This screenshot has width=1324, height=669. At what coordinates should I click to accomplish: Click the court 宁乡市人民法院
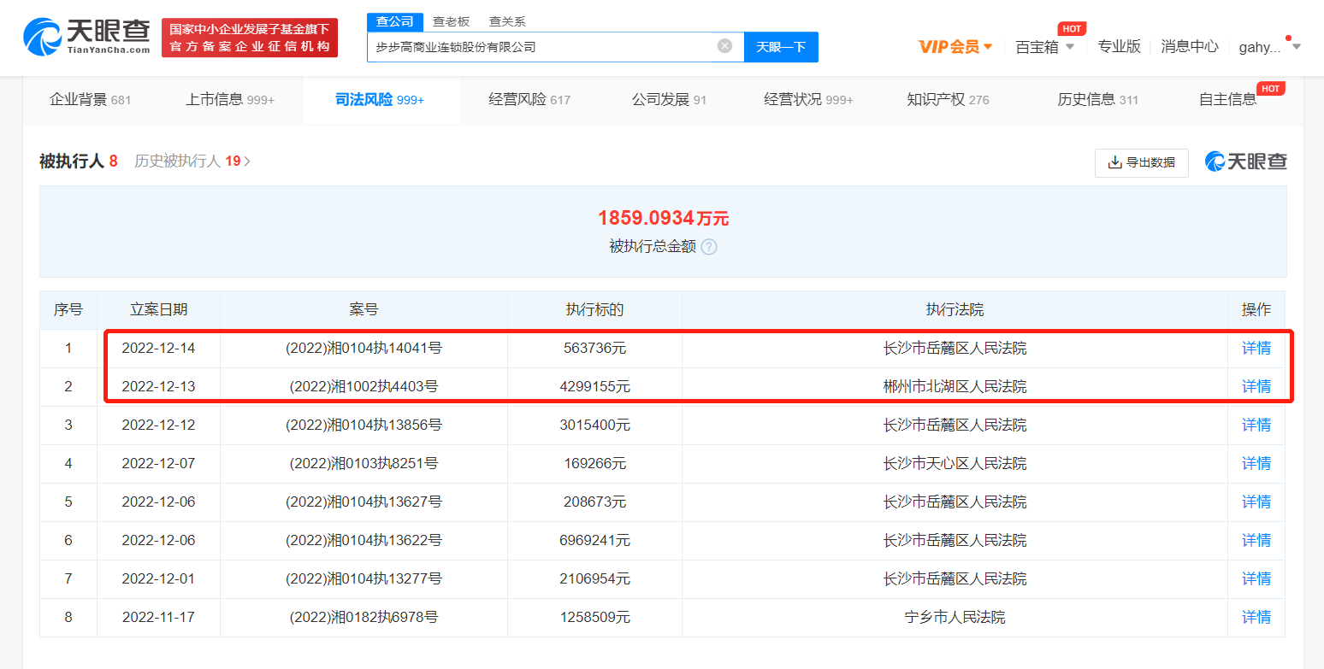pyautogui.click(x=955, y=617)
